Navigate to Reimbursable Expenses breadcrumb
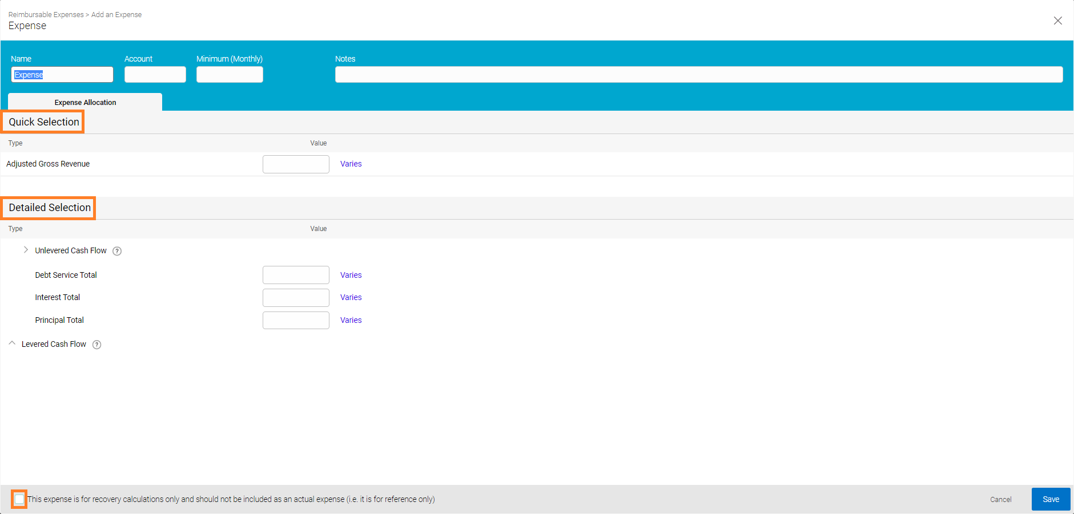This screenshot has height=514, width=1074. tap(46, 14)
